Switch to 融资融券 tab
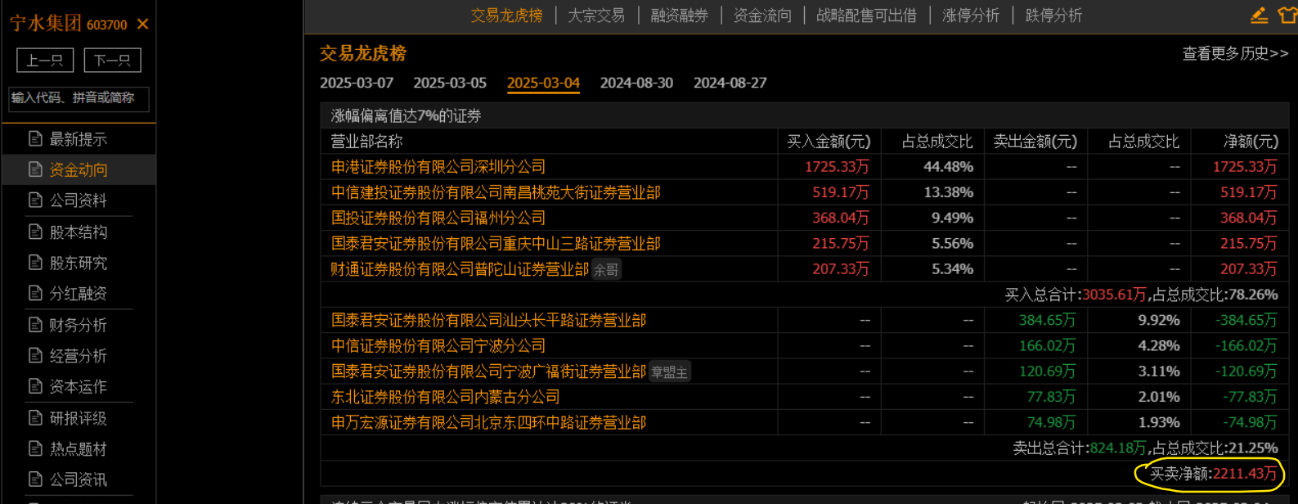This screenshot has height=504, width=1298. pos(680,16)
